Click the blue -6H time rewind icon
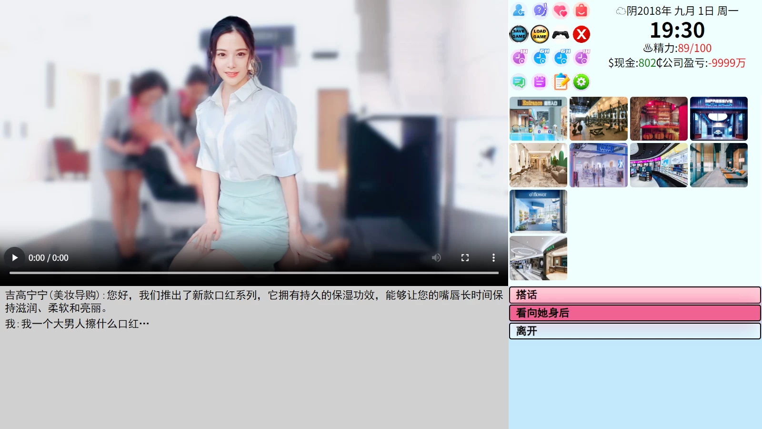 [x=561, y=57]
